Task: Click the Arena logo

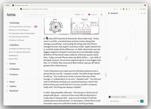Action: (x=11, y=15)
